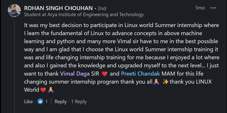This screenshot has height=113, width=227.
Task: Click the sparkles emoji before thank you
Action: 165,82
